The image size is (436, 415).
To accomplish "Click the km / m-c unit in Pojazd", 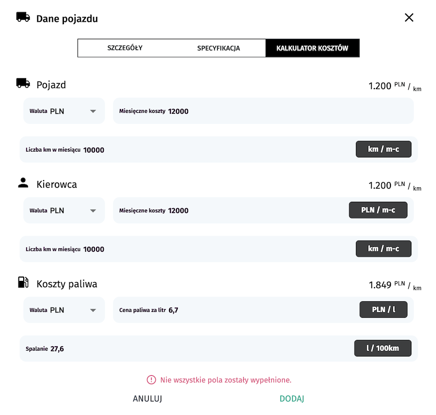I will (383, 149).
